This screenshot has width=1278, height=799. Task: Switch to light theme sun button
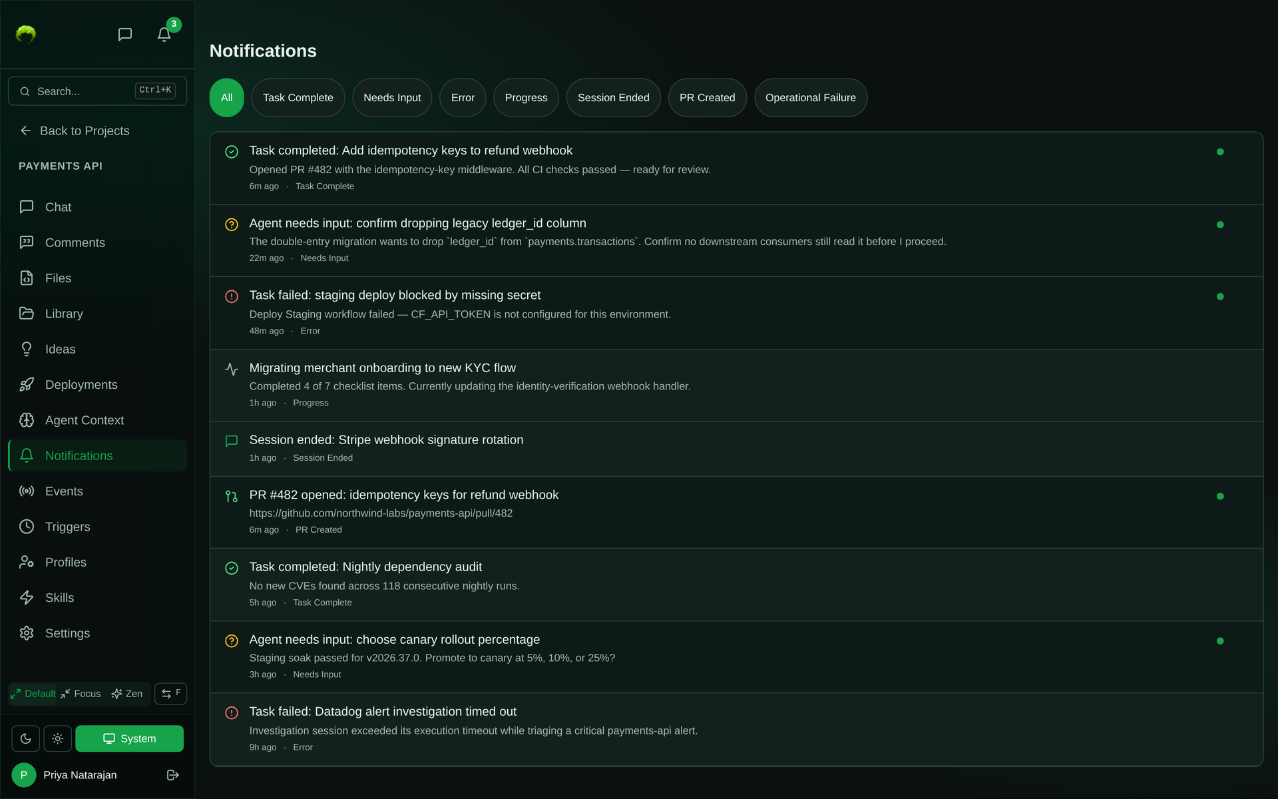coord(57,738)
